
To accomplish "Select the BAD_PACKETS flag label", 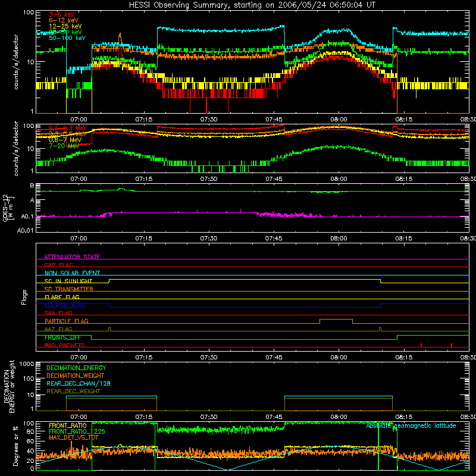I will (x=65, y=345).
